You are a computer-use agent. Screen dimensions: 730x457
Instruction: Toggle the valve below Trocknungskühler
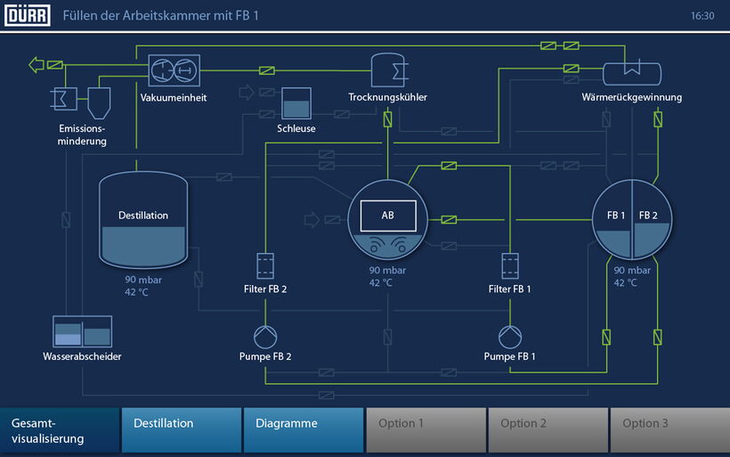388,119
